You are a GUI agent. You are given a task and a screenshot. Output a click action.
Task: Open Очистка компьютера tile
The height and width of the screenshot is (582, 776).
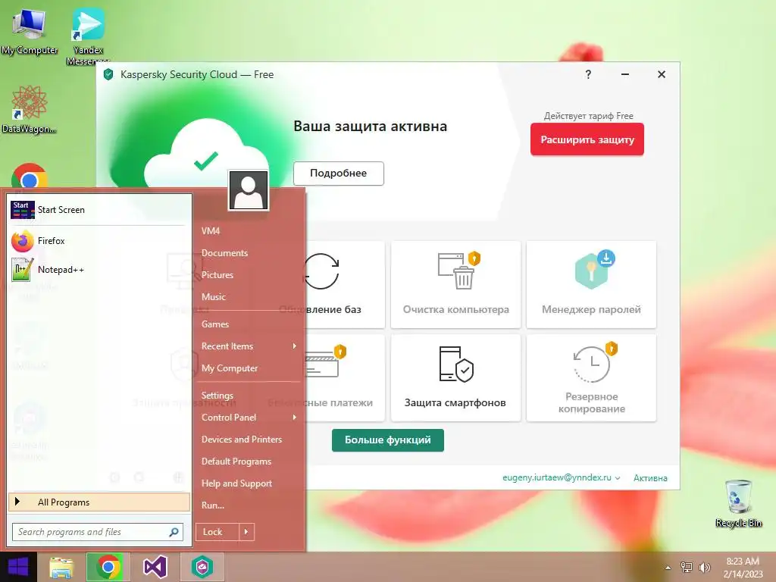point(455,285)
